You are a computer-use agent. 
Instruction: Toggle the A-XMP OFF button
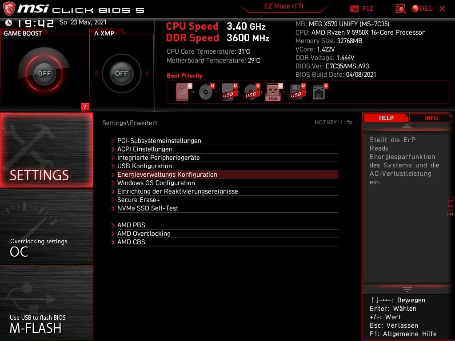(x=121, y=73)
